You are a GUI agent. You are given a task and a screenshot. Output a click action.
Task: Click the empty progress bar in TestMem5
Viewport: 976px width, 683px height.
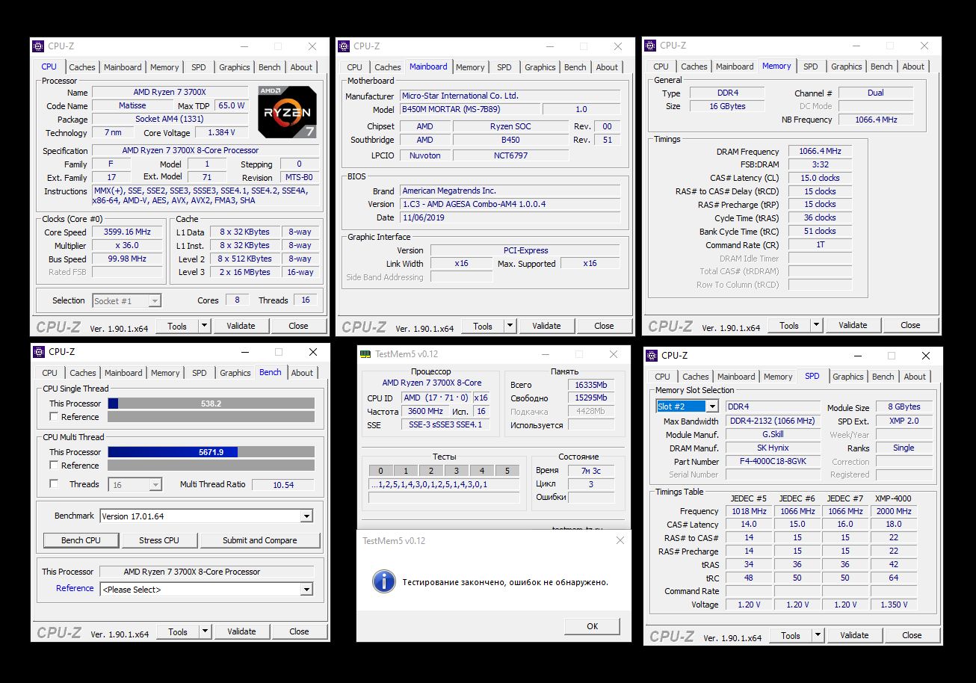click(444, 498)
